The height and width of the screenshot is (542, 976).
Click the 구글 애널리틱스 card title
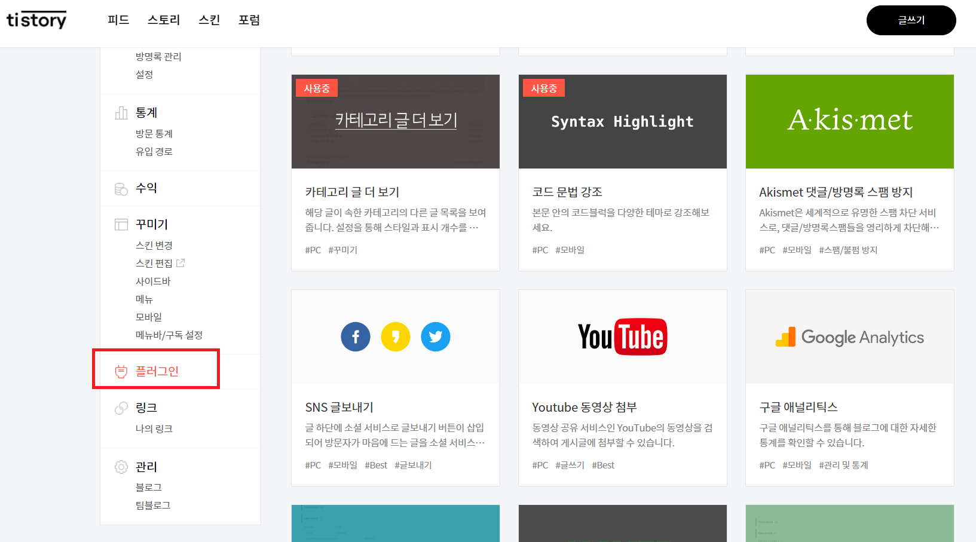[x=798, y=408]
